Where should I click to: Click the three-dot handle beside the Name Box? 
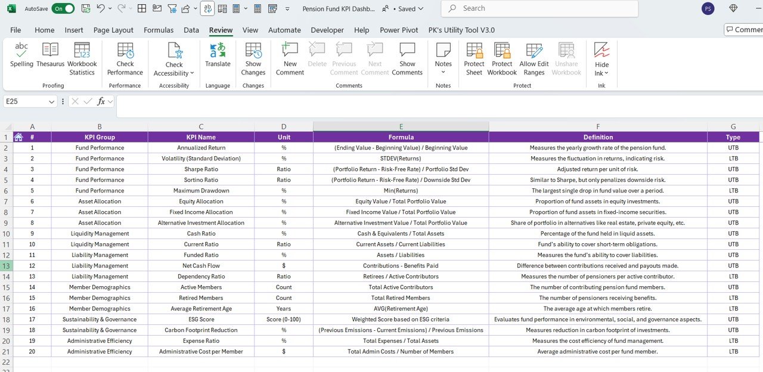[63, 102]
